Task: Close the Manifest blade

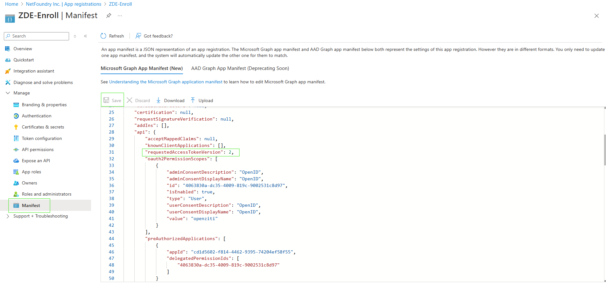Action: (596, 16)
